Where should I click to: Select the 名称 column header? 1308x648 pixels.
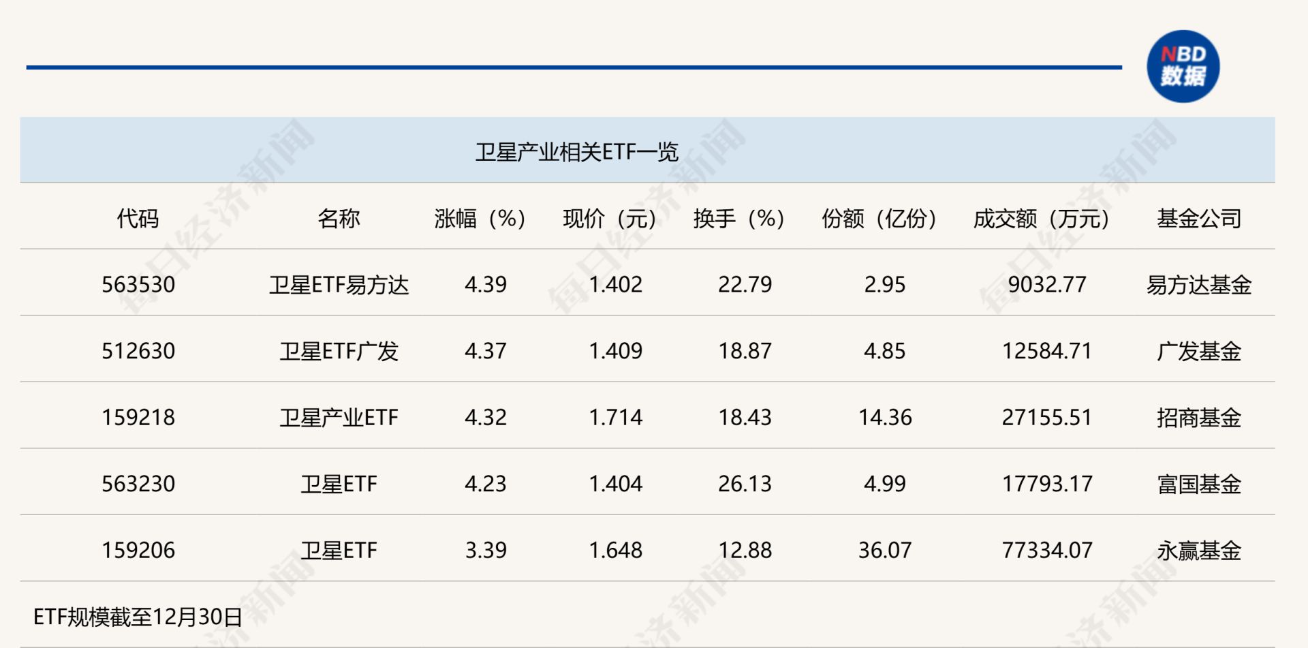(339, 219)
